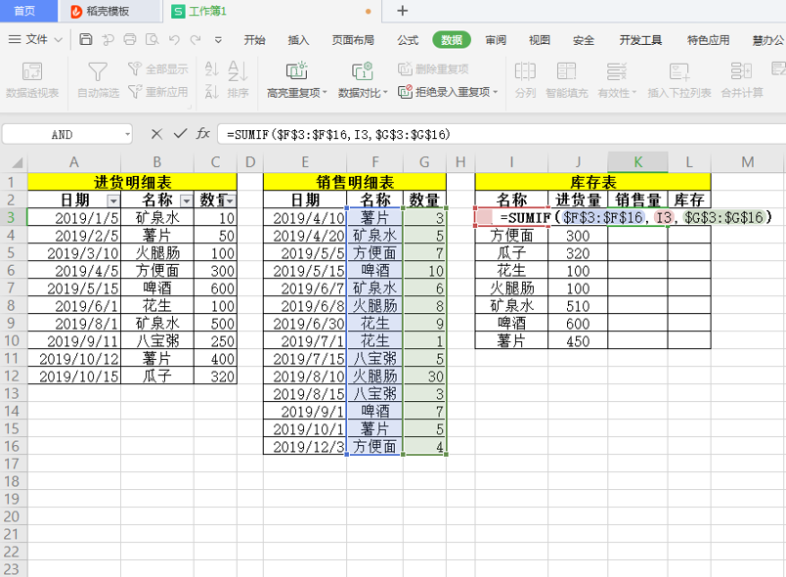Switch to the 插入 ribbon tab
The width and height of the screenshot is (786, 577).
tap(298, 40)
